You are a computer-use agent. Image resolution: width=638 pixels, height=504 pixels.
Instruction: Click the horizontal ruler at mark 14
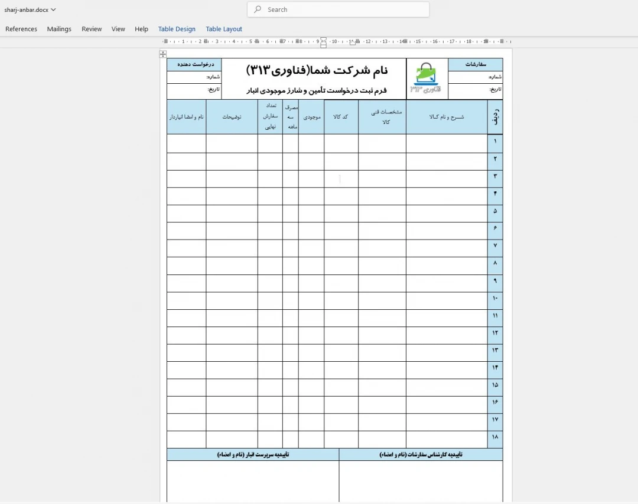point(402,42)
